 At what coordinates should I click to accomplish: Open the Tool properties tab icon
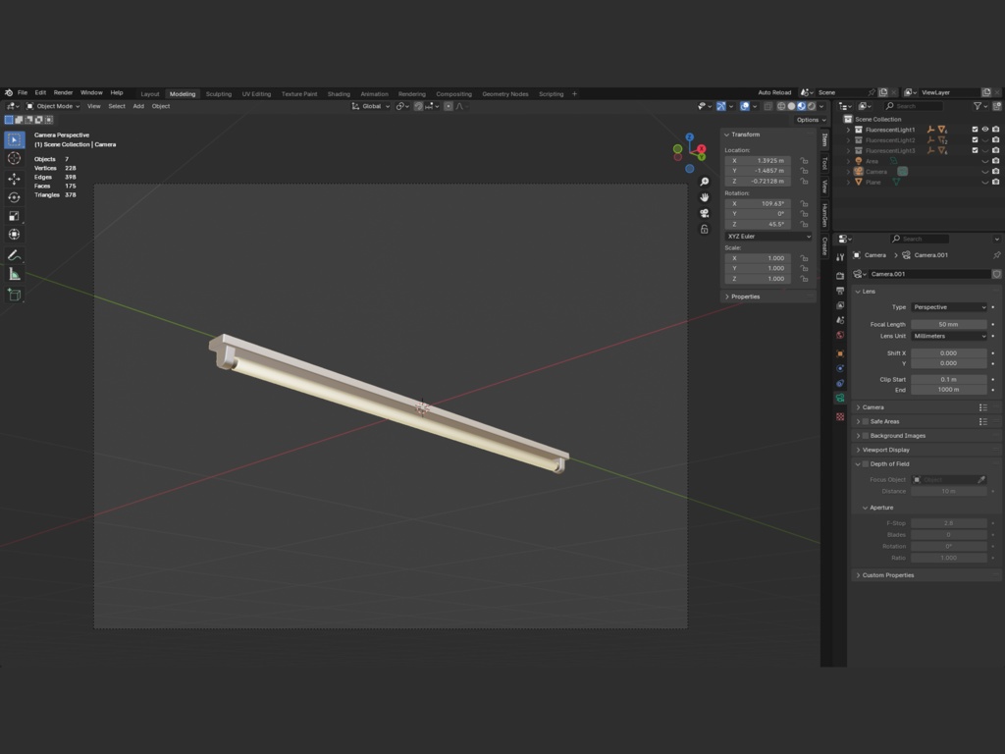[x=840, y=257]
